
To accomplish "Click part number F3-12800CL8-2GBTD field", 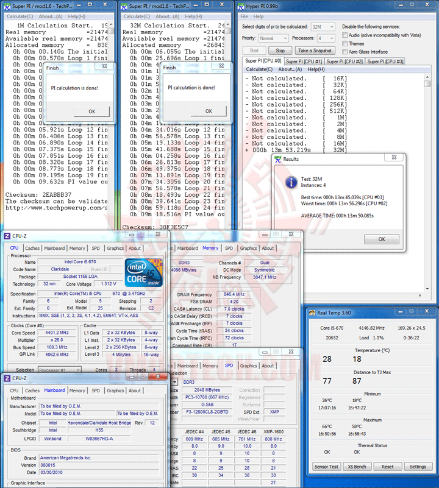I will click(207, 412).
